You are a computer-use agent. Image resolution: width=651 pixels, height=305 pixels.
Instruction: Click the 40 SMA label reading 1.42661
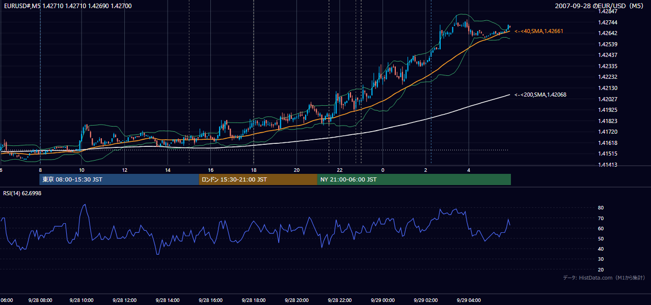(538, 31)
